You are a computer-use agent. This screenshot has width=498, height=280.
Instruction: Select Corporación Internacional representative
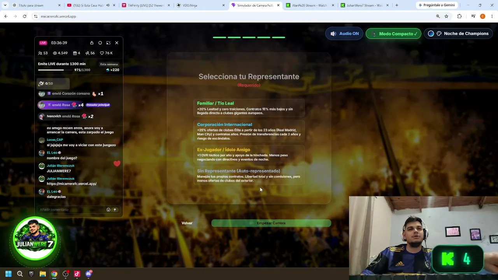pyautogui.click(x=249, y=131)
